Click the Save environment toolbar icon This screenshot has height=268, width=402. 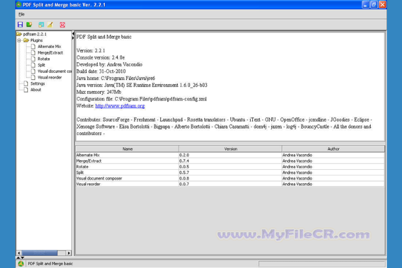point(20,25)
